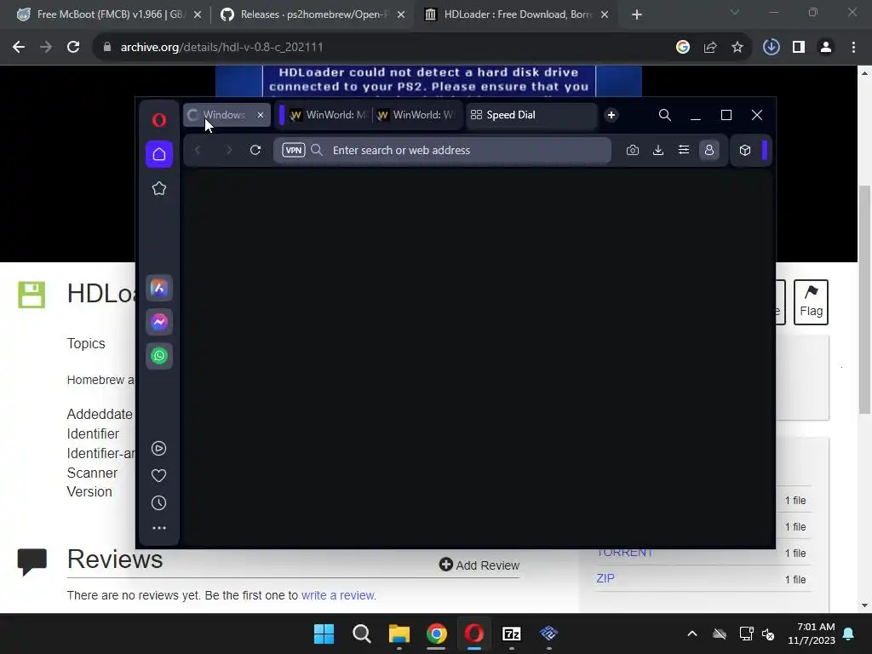
Task: Open WhatsApp in Opera sidebar
Action: click(x=159, y=355)
